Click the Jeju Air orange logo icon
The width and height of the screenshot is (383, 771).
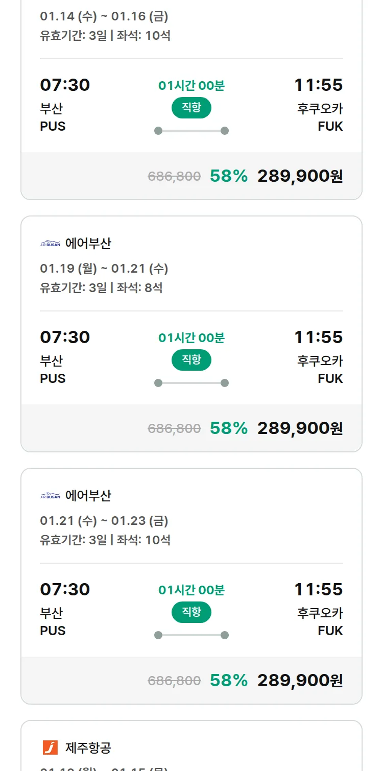50,748
